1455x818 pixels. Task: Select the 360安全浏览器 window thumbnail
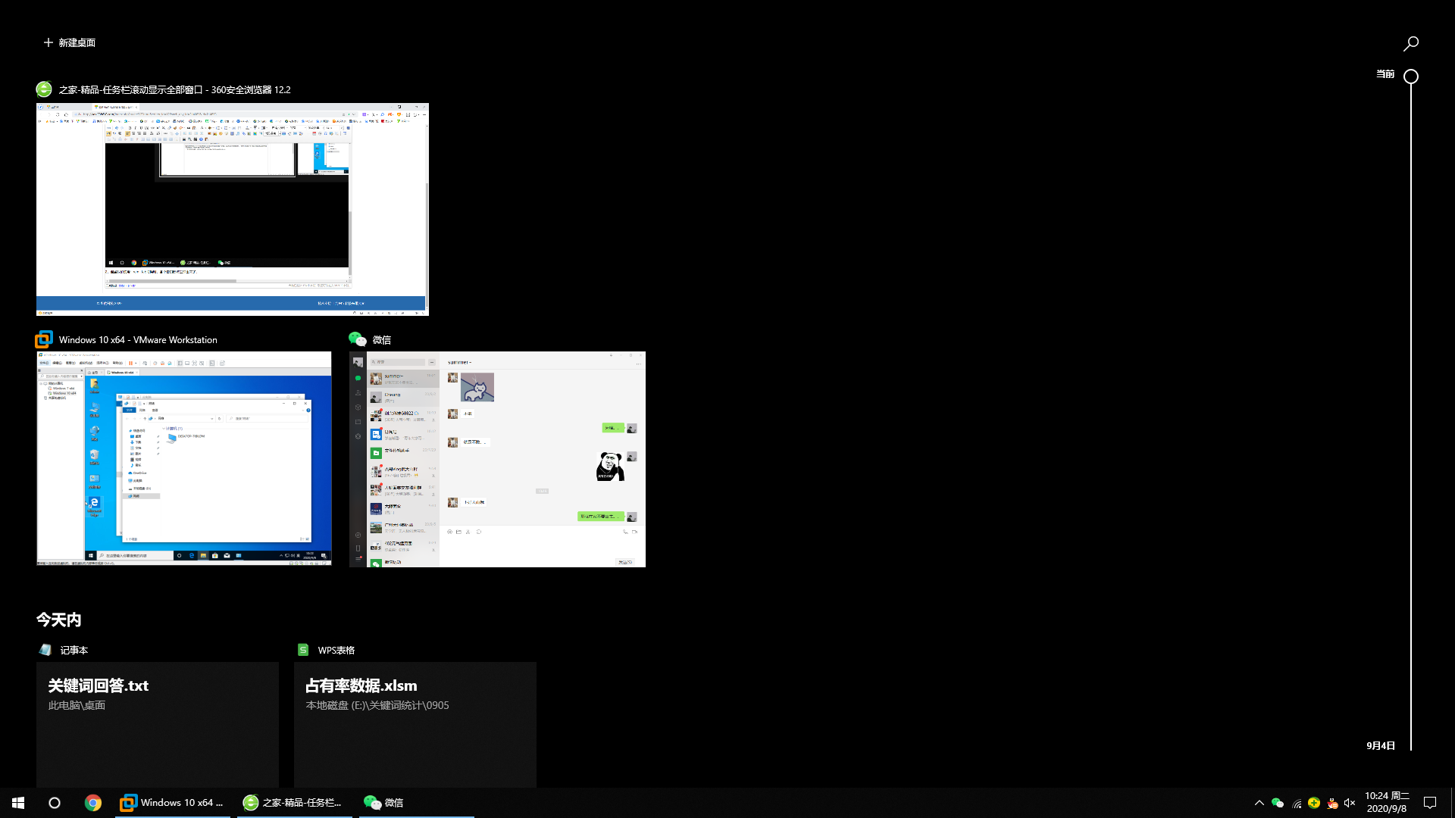232,209
